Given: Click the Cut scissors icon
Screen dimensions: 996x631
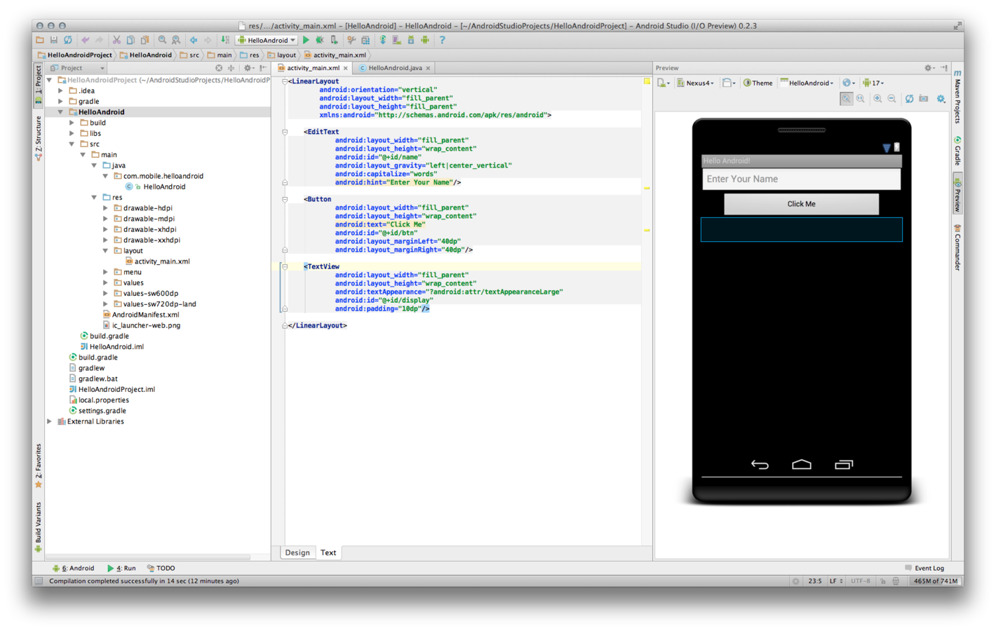Looking at the screenshot, I should [116, 40].
